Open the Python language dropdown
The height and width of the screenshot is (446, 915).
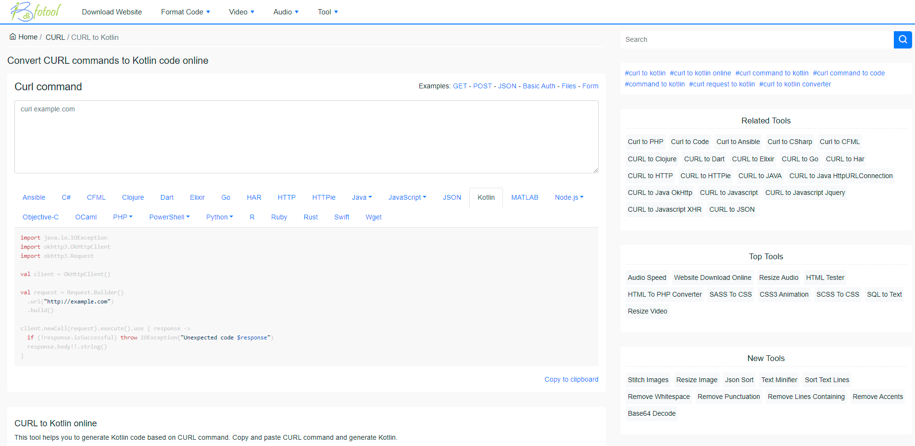tap(219, 217)
